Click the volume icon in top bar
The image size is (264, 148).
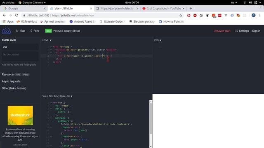pyautogui.click(x=250, y=2)
